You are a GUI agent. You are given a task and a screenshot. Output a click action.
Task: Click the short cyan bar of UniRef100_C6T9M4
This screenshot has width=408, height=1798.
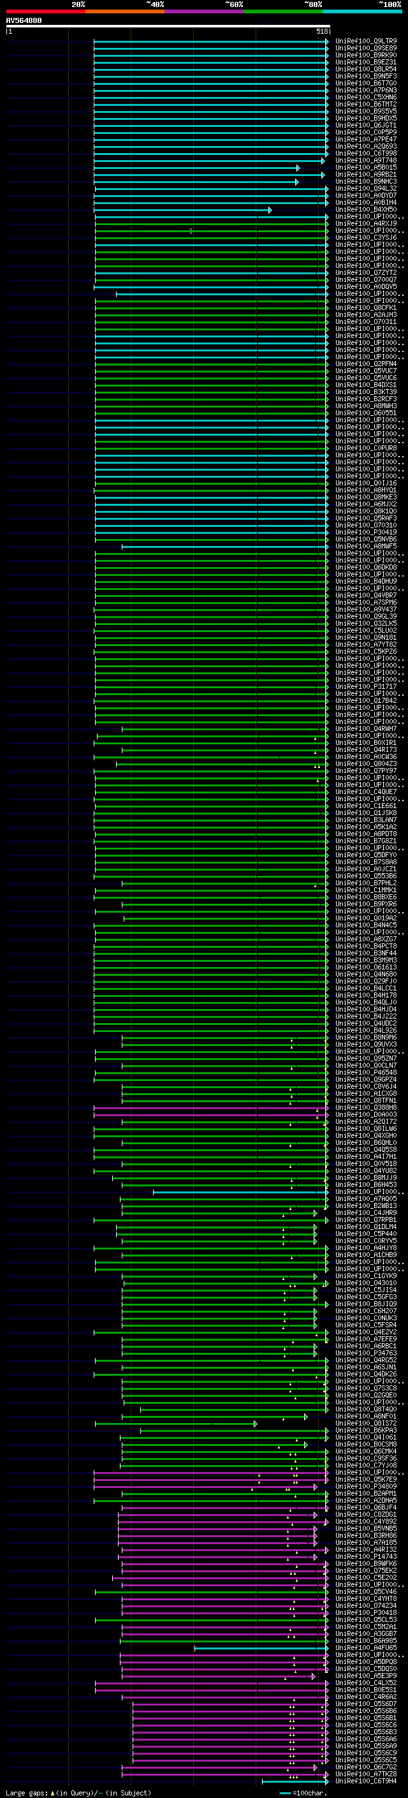tap(295, 1782)
